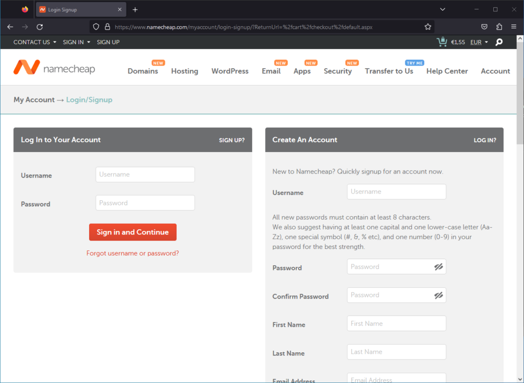
Task: Open the Domains menu
Action: (143, 71)
